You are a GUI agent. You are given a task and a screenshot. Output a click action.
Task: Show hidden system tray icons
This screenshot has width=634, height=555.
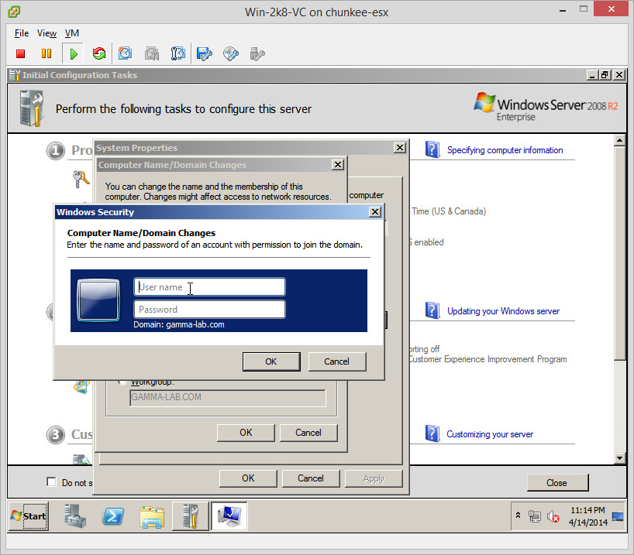click(x=518, y=516)
